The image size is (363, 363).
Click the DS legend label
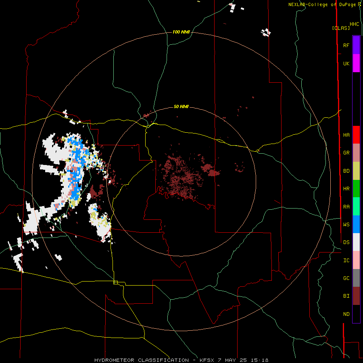pos(346,242)
